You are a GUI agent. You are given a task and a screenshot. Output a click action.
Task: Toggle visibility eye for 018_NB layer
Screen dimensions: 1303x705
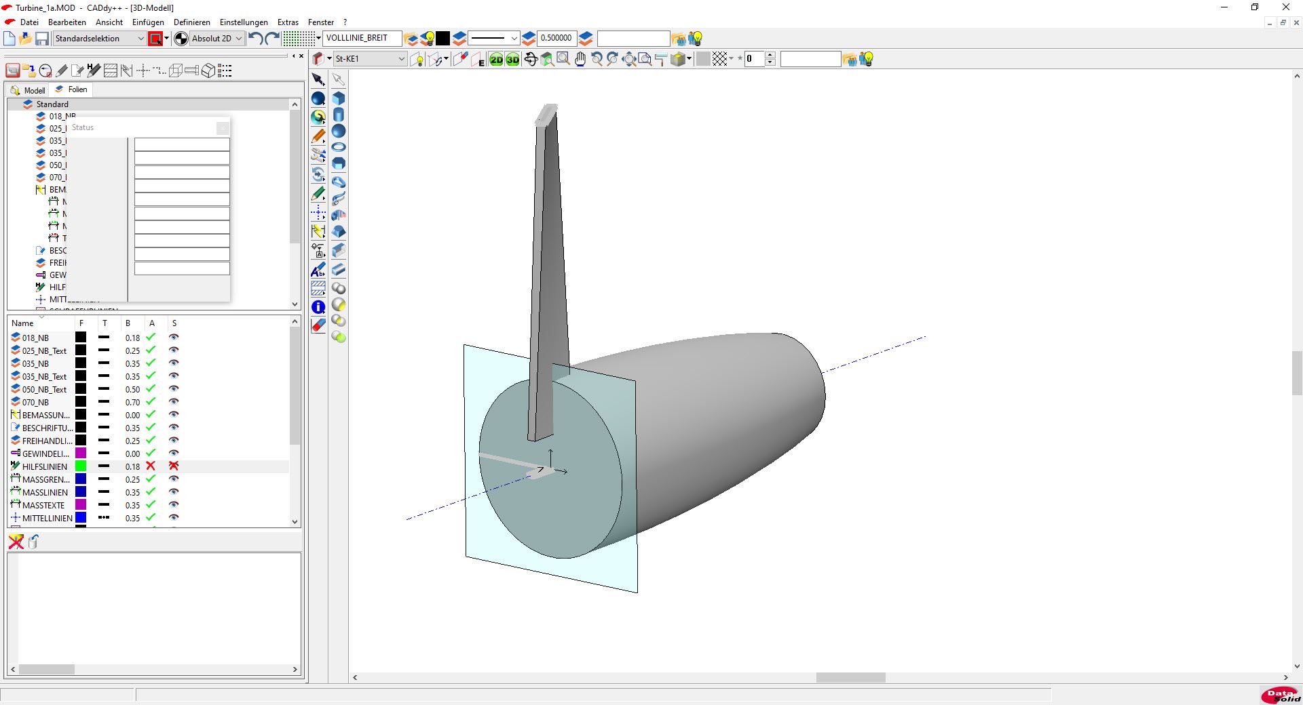[174, 338]
